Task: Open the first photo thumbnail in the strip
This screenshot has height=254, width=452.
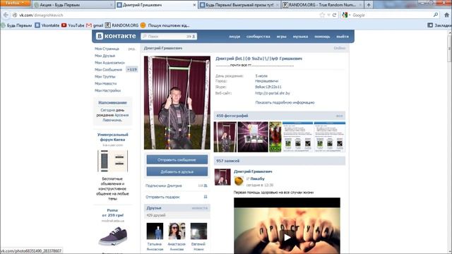Action: (225, 137)
